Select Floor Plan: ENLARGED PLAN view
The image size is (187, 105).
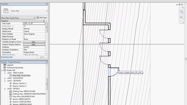24,97
